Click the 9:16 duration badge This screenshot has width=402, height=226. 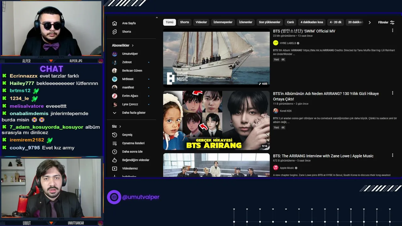264,146
